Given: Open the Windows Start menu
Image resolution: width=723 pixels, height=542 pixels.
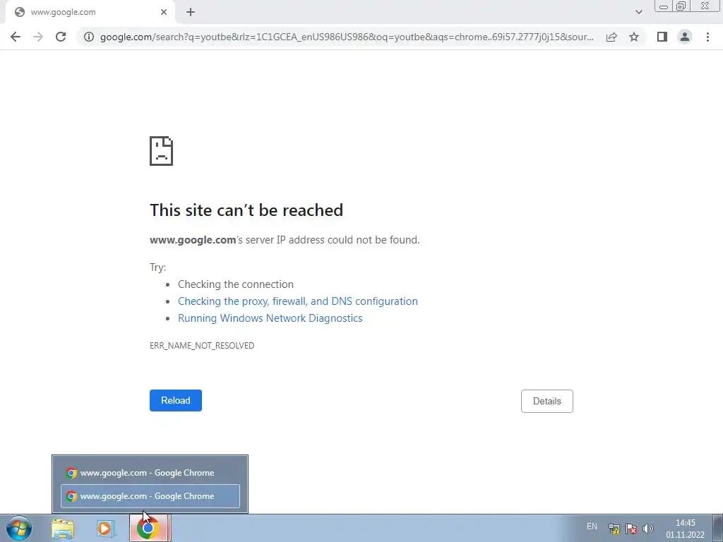Looking at the screenshot, I should click(19, 528).
